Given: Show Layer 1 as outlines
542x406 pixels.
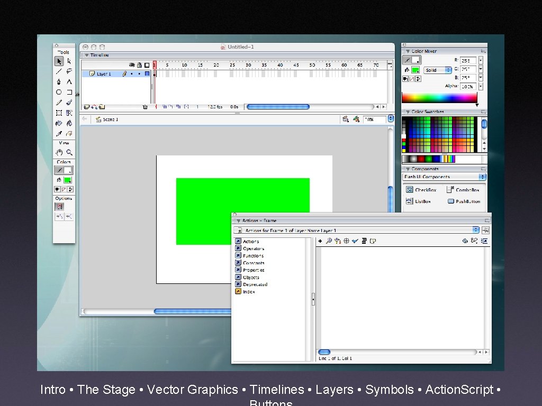Looking at the screenshot, I should point(147,73).
